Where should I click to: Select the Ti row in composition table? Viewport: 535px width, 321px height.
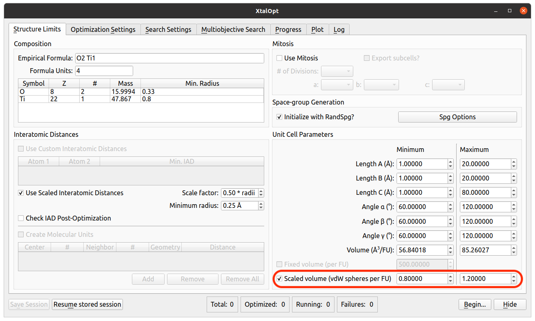coord(33,99)
